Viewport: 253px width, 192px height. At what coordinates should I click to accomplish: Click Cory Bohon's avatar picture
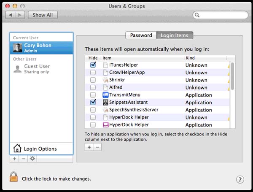(17, 48)
